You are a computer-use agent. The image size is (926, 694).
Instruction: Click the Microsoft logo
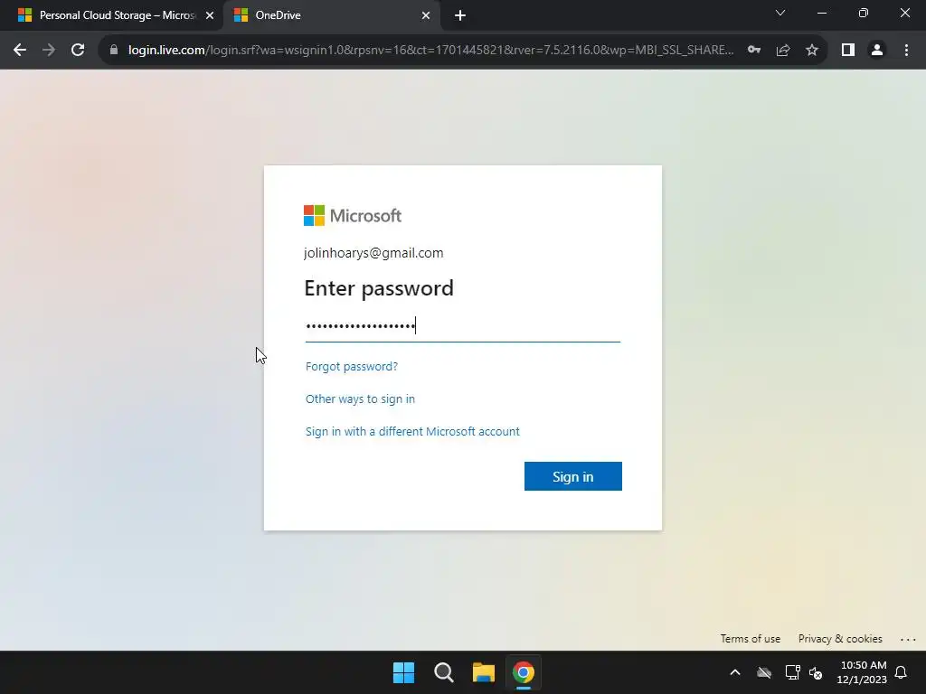353,215
